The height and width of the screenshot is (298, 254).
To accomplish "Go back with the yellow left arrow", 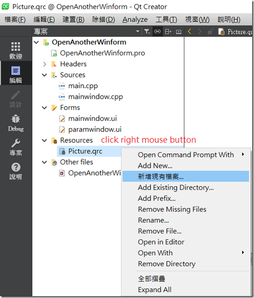I will point(189,32).
